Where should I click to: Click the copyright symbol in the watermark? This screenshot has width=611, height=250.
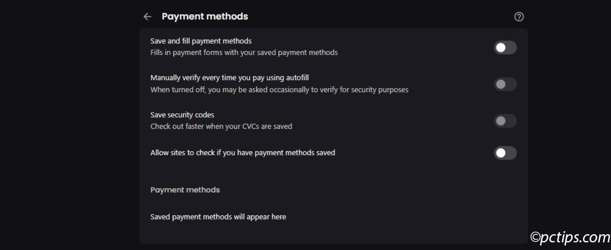(x=536, y=237)
